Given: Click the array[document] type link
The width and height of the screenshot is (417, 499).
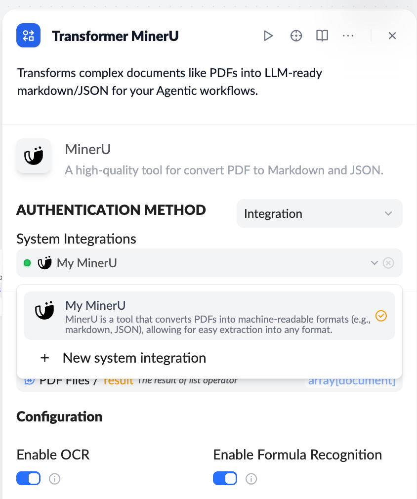Looking at the screenshot, I should pyautogui.click(x=351, y=380).
